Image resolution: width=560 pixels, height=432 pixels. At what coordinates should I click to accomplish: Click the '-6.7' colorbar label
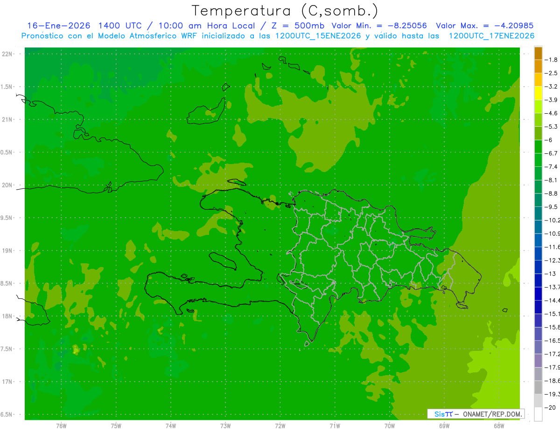(x=551, y=153)
